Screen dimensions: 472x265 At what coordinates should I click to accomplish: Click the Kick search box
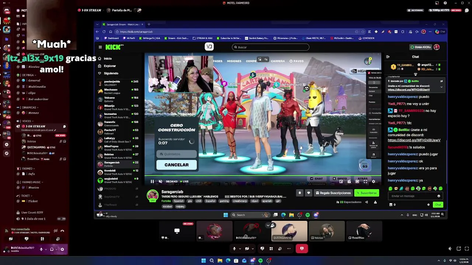click(271, 47)
